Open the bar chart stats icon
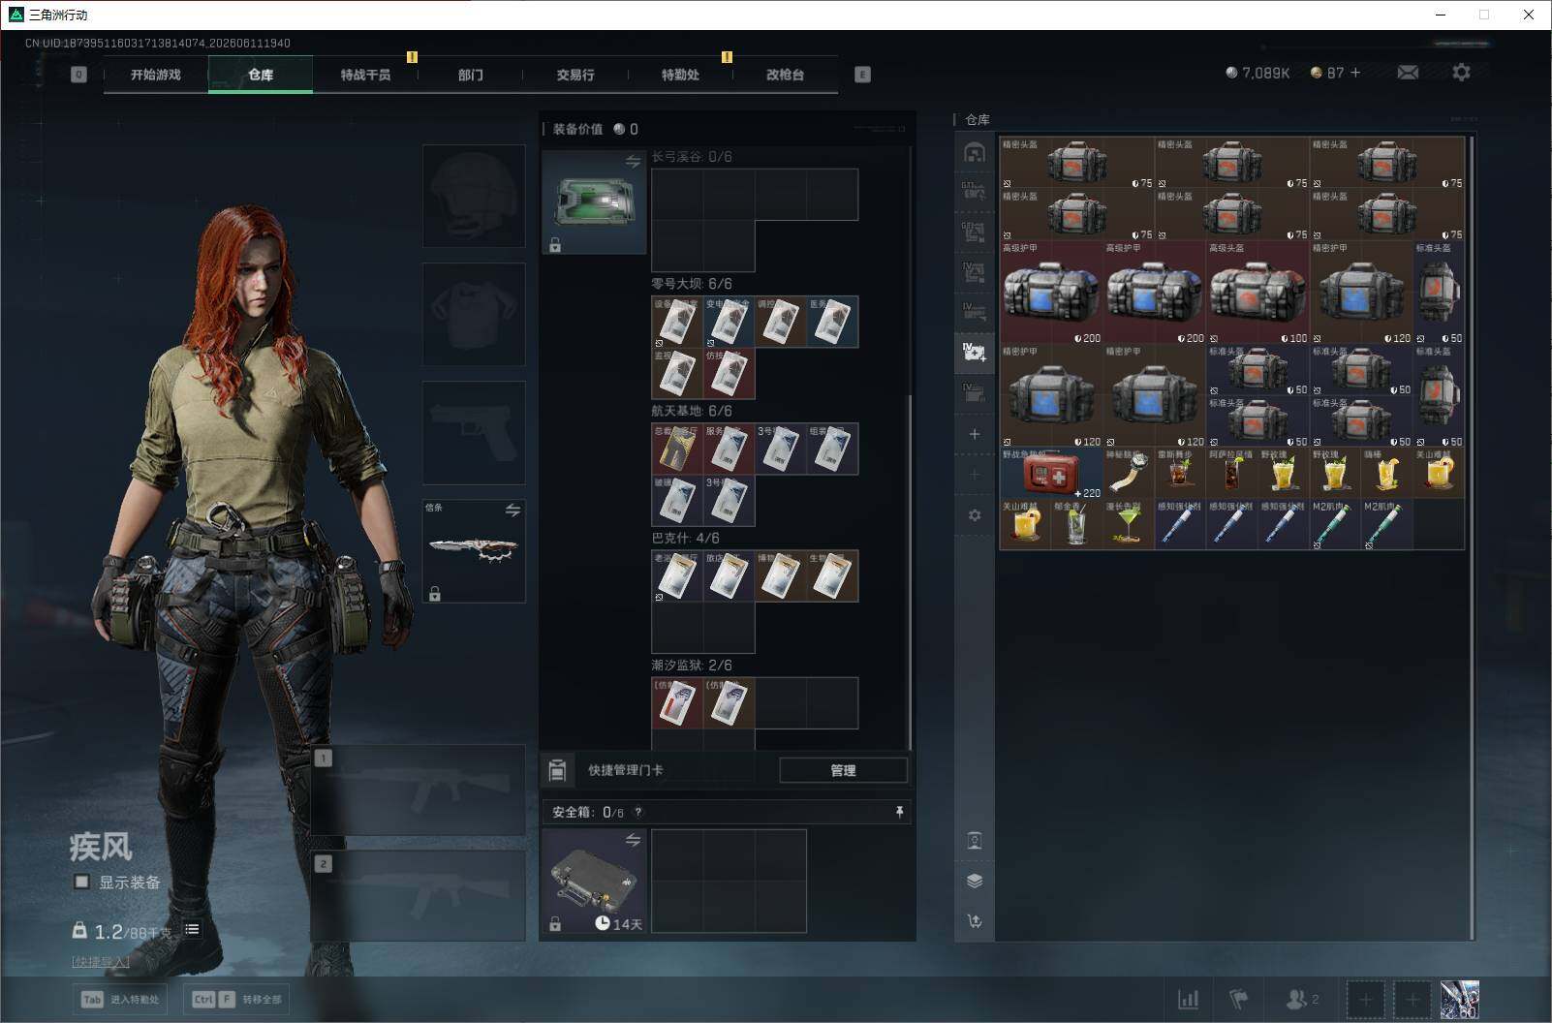 [x=1188, y=999]
